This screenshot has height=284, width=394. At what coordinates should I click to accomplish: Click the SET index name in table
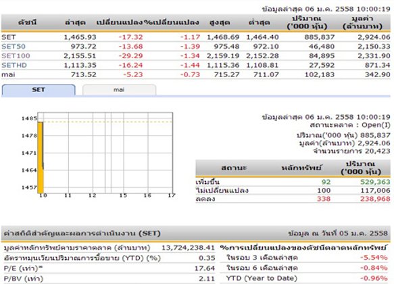(9, 37)
